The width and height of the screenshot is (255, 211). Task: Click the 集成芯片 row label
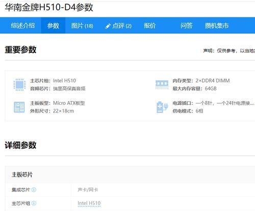point(21,190)
